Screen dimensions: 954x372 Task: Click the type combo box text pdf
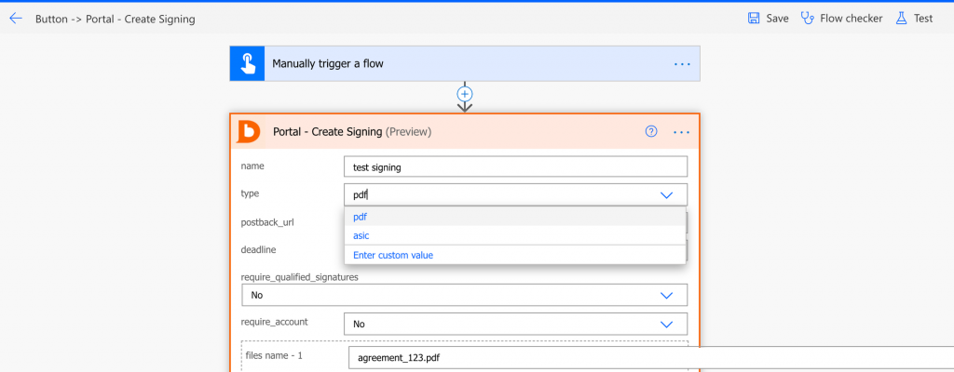pos(361,195)
